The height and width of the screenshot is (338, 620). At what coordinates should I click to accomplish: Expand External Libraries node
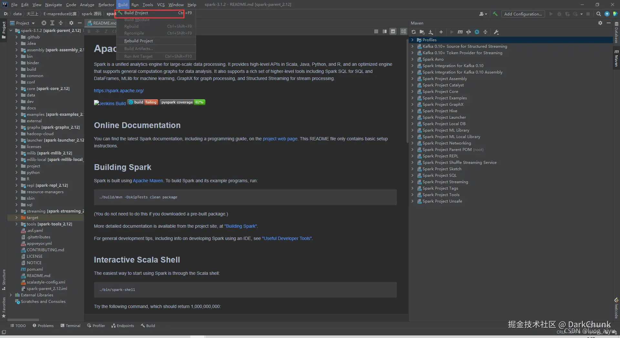[11, 295]
